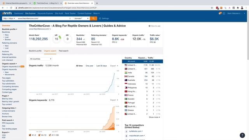249x140 pixels.
Task: Click the France flag icon
Action: click(x=126, y=95)
